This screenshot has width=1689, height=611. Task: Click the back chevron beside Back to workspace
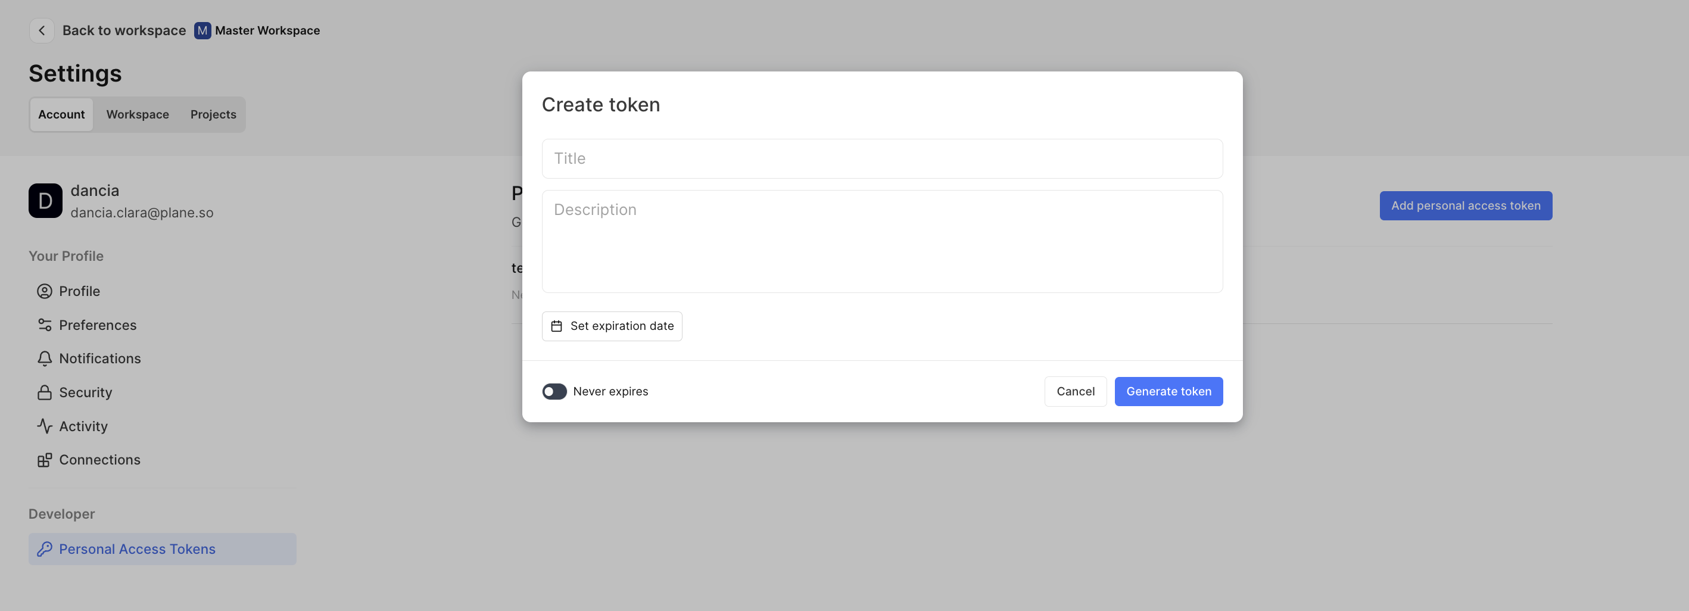(42, 30)
